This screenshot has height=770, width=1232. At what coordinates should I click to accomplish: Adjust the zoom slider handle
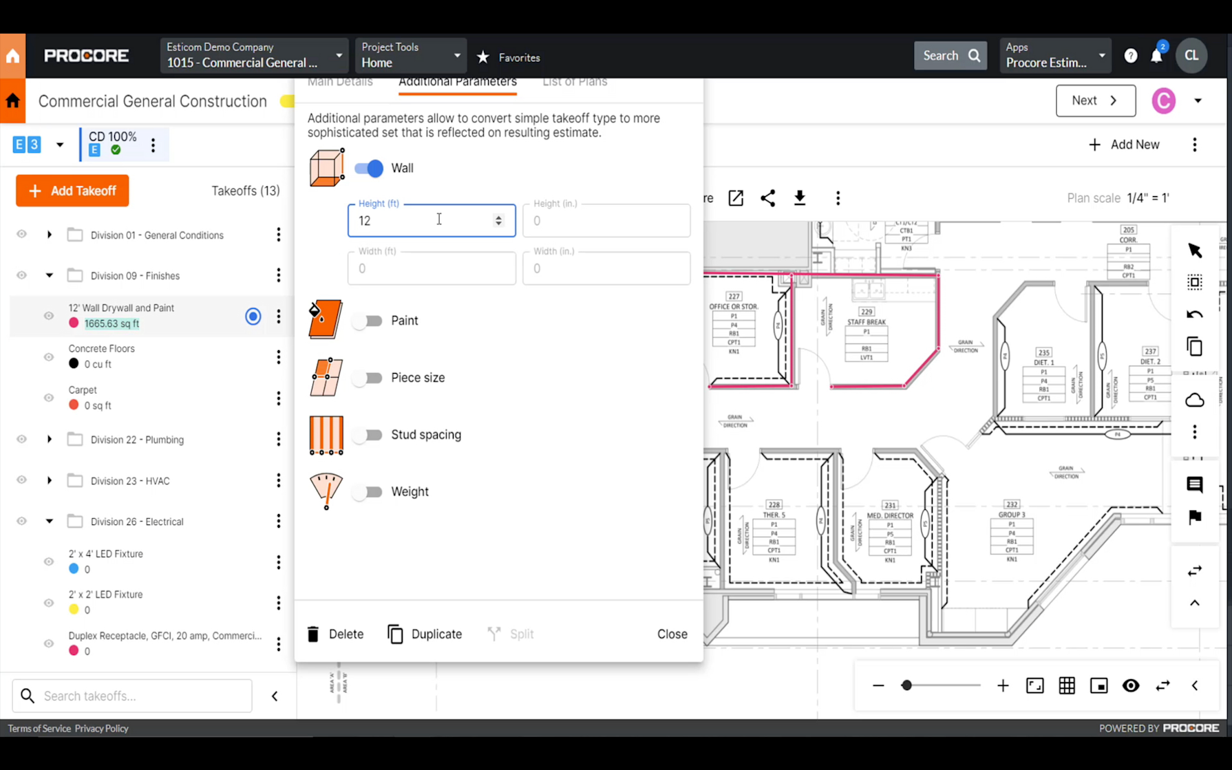906,685
